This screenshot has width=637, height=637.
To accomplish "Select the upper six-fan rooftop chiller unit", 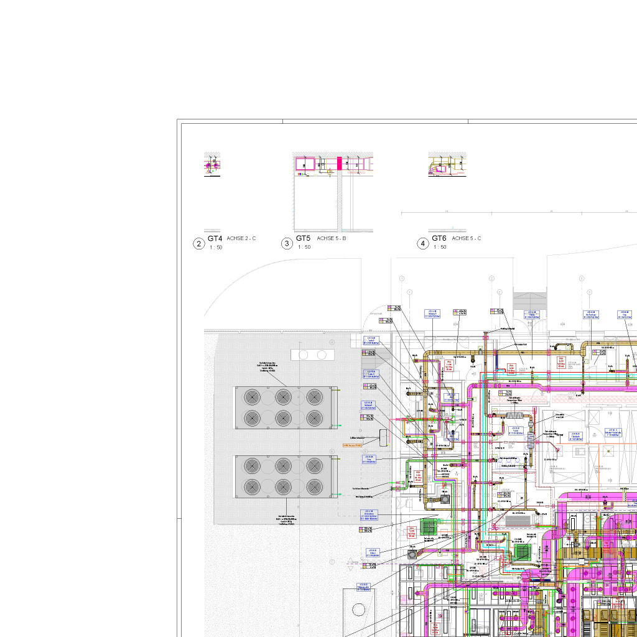I will click(283, 407).
